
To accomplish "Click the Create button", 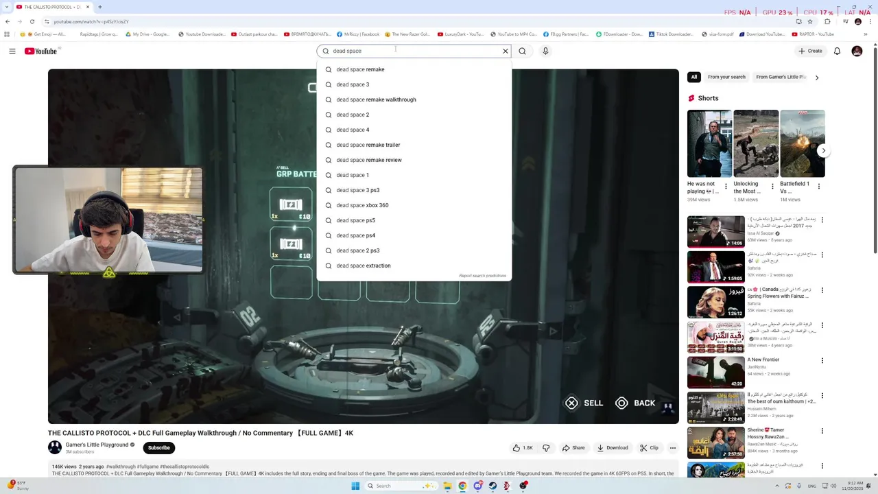I will [x=810, y=51].
